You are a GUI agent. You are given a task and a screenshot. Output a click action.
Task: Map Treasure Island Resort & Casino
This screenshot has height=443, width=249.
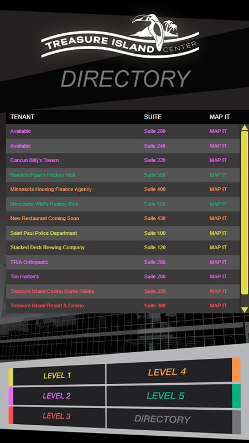tap(218, 306)
